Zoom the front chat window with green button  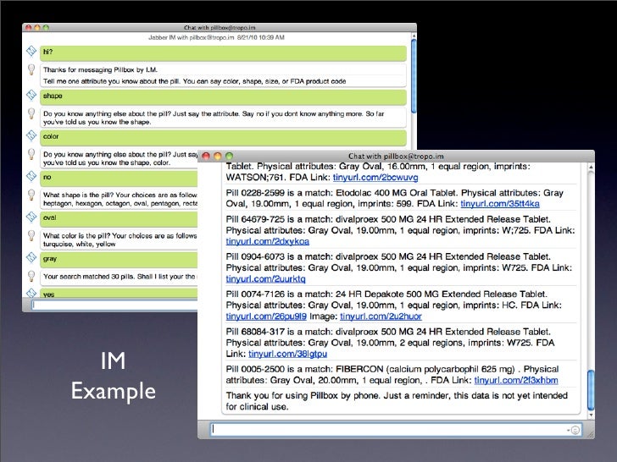tap(229, 156)
